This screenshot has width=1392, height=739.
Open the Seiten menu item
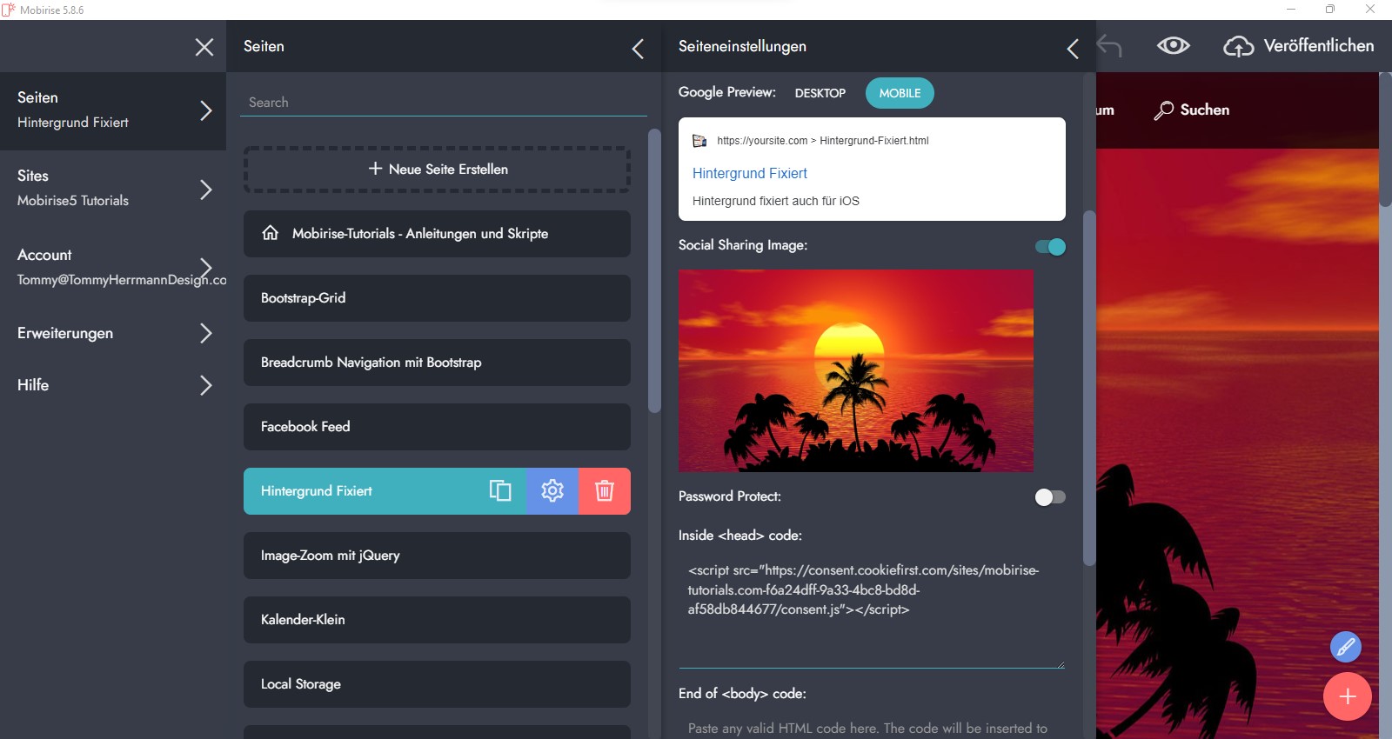(113, 110)
